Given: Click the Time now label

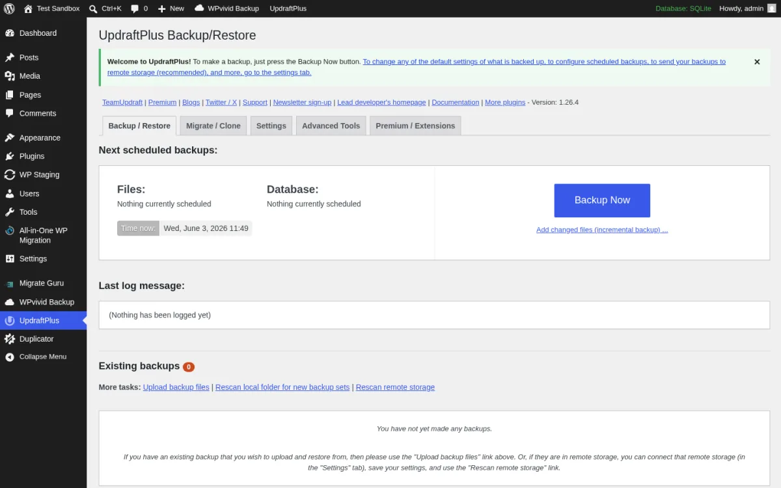Looking at the screenshot, I should pyautogui.click(x=138, y=228).
